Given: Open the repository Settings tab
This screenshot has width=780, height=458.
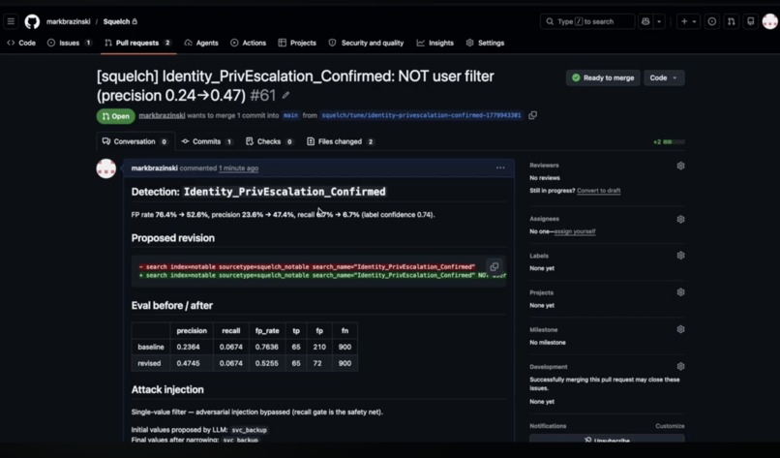Looking at the screenshot, I should [x=485, y=43].
